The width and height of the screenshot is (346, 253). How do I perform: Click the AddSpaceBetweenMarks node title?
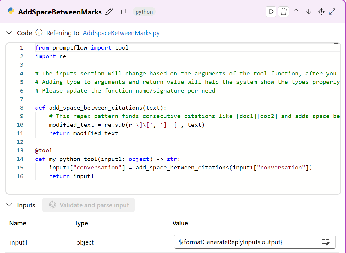coord(60,12)
